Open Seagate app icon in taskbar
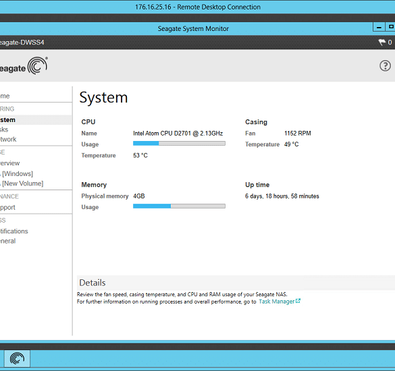Image resolution: width=395 pixels, height=371 pixels. (x=17, y=358)
